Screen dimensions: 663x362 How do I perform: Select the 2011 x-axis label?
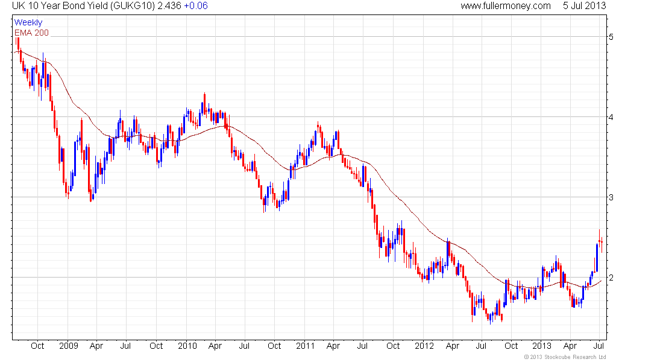point(306,346)
